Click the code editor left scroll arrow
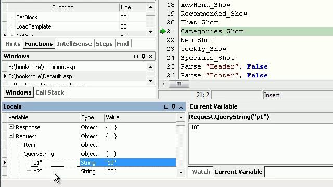This screenshot has width=333, height=187. [x=163, y=84]
